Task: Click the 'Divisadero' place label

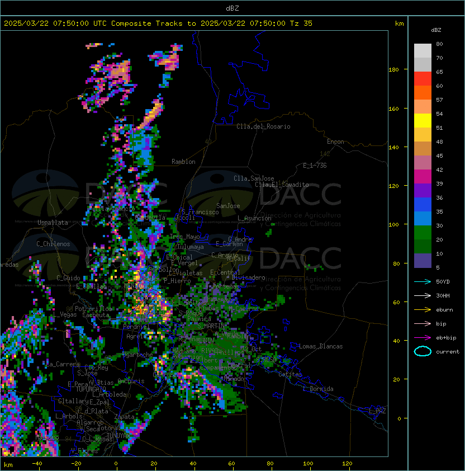Action: coord(248,277)
